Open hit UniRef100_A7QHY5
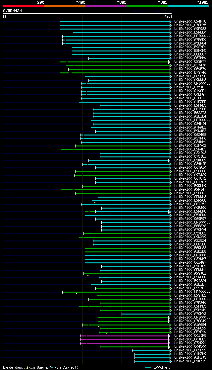The image size is (212, 370). (190, 25)
